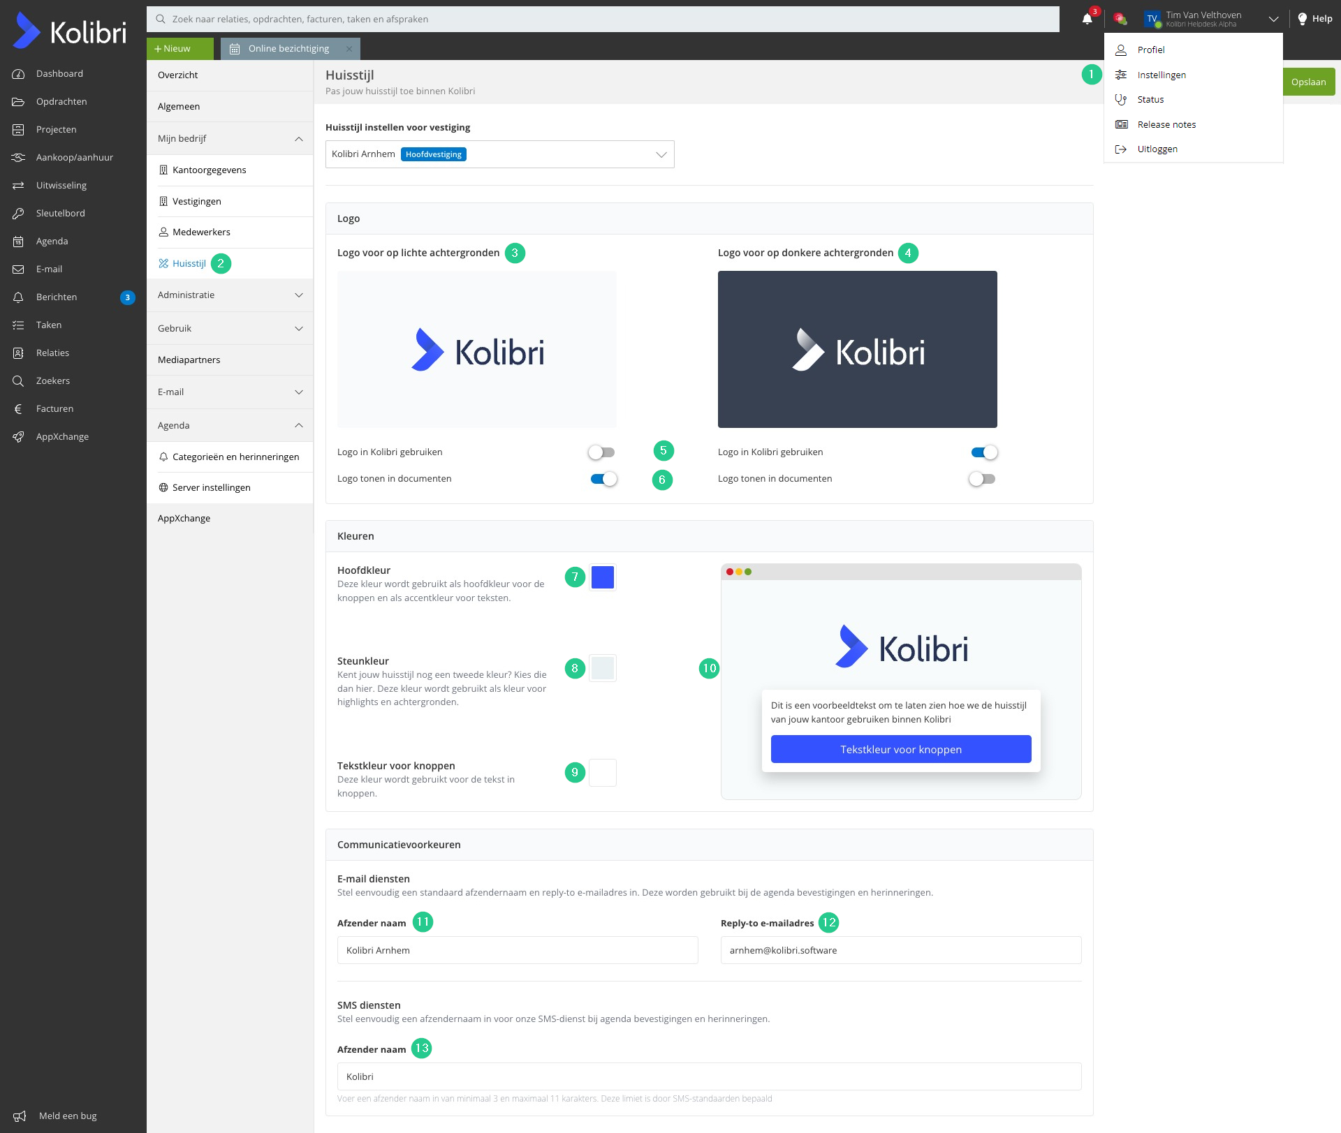Open Overzicht settings page

coord(230,75)
